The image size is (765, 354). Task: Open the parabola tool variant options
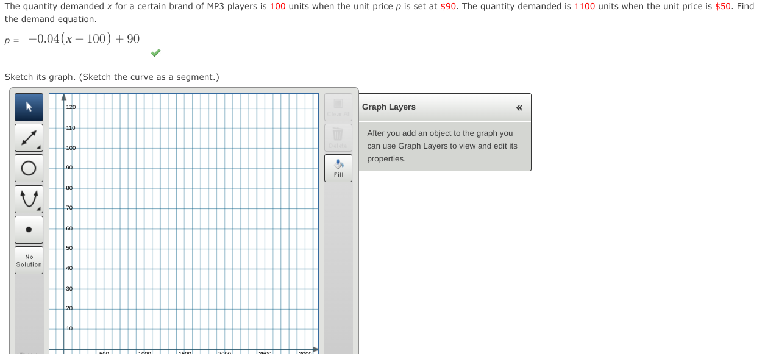(39, 208)
